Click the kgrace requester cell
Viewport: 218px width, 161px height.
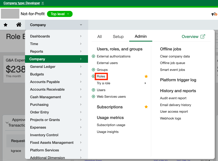point(16,151)
